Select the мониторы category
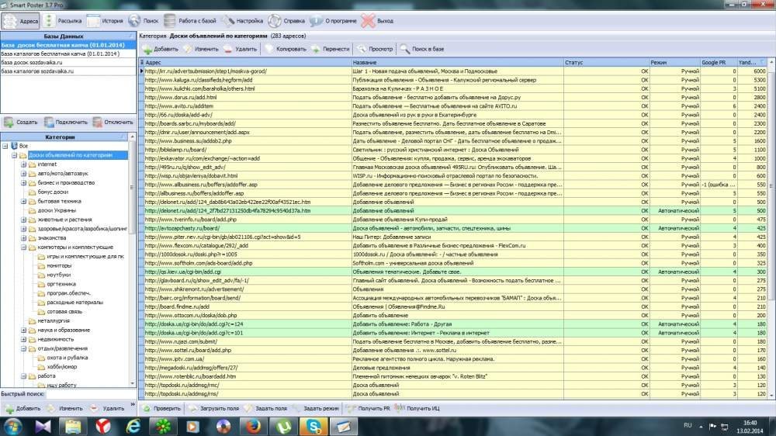Screen dimensions: 776x436 (59, 266)
